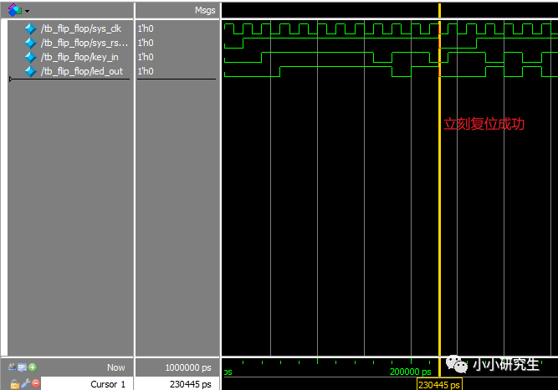Image resolution: width=558 pixels, height=390 pixels.
Task: Click the 200000 ps mark on the timeline
Action: pyautogui.click(x=410, y=372)
